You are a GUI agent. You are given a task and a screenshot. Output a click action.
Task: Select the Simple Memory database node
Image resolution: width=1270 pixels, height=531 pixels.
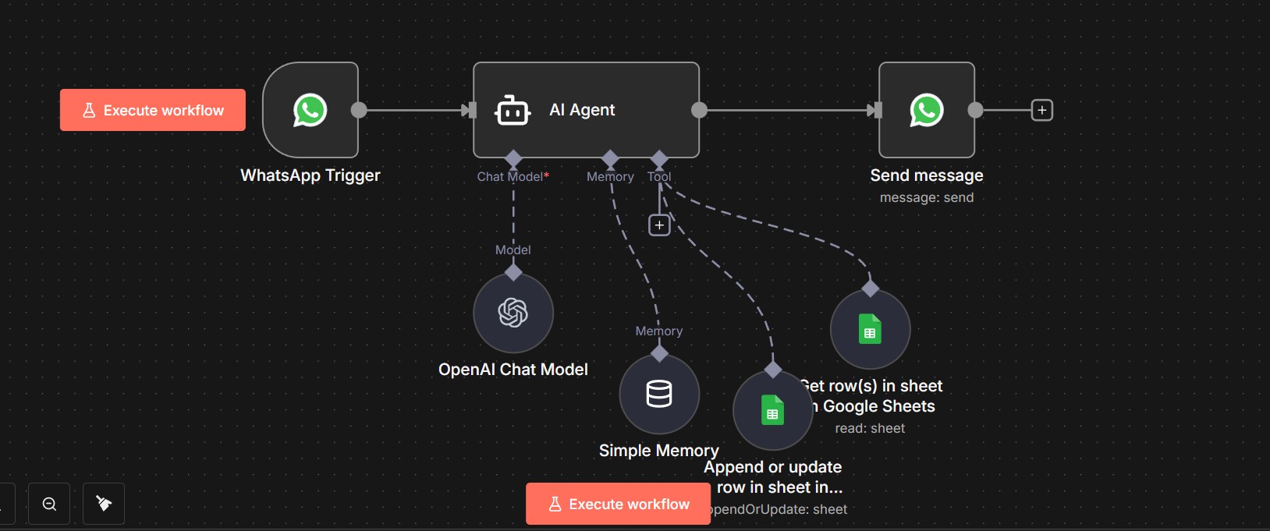point(658,394)
